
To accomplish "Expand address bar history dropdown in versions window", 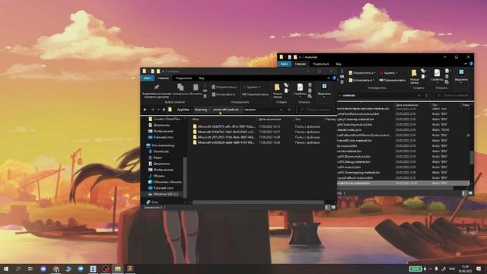I will pos(281,110).
